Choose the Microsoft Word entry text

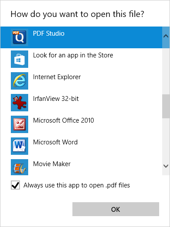click(x=56, y=142)
